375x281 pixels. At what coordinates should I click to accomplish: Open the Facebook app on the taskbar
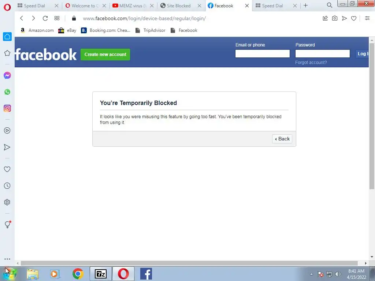pyautogui.click(x=146, y=274)
